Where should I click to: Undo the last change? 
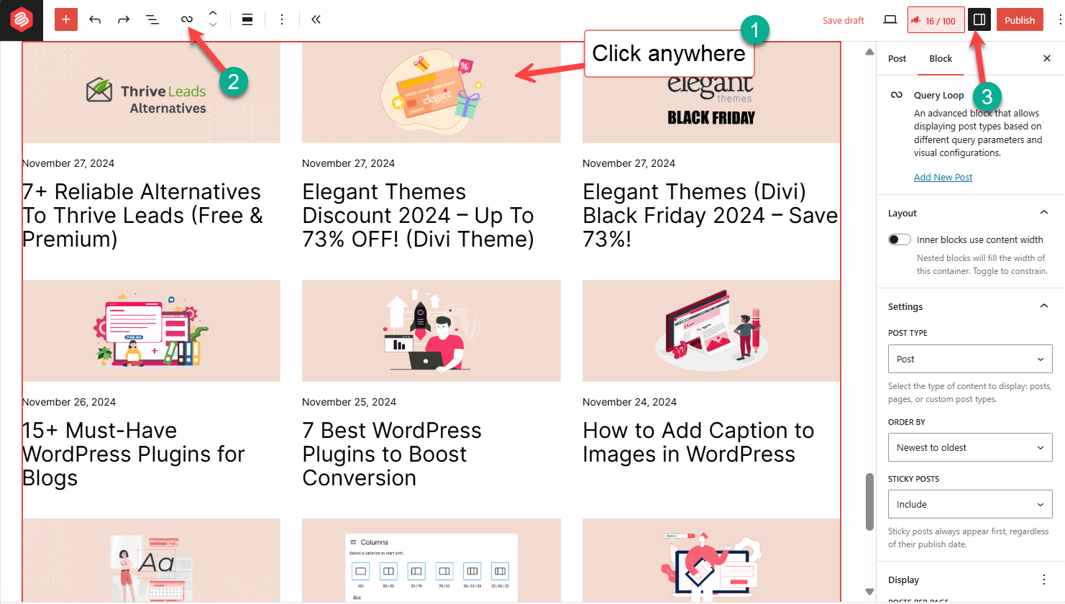pos(94,19)
